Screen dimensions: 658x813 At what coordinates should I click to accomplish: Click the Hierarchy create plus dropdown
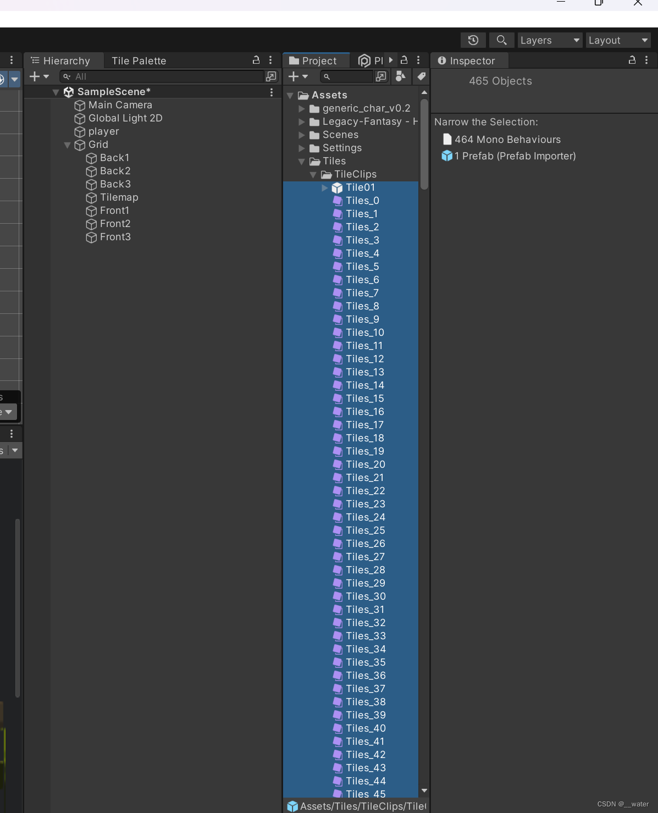(39, 76)
